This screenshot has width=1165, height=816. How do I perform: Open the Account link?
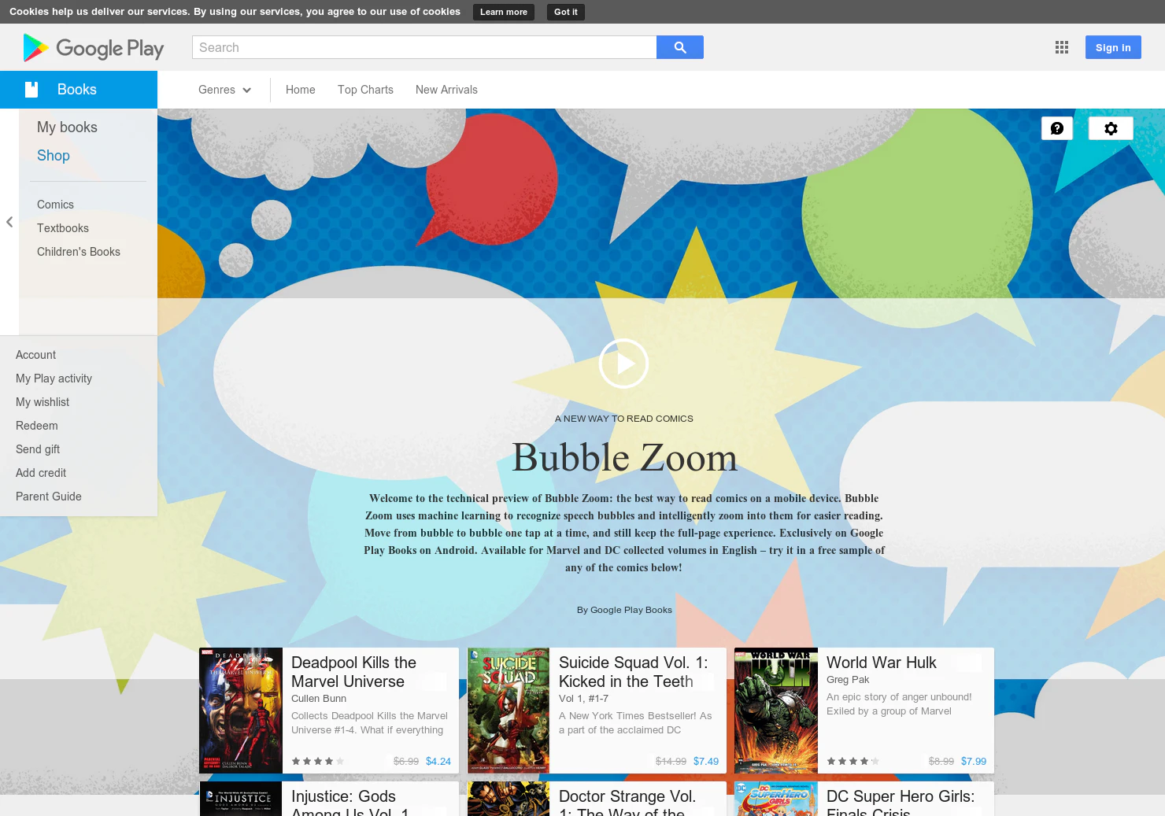coord(35,355)
